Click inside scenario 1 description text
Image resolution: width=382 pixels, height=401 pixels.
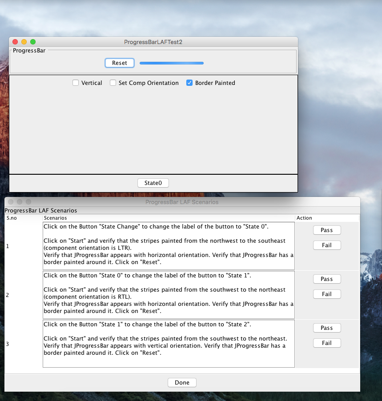point(169,246)
